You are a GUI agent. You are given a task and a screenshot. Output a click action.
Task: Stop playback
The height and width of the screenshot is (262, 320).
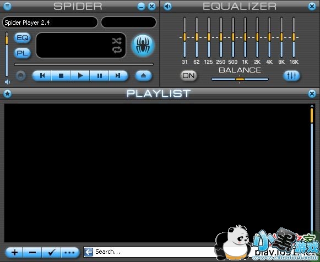point(61,76)
